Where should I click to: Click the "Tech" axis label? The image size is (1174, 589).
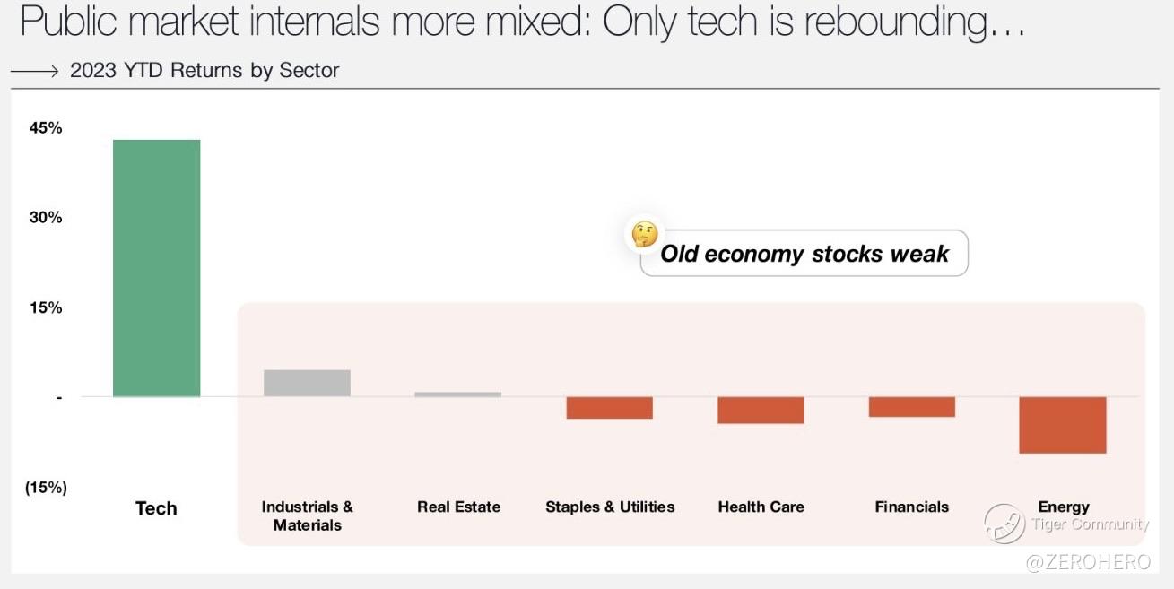(156, 508)
